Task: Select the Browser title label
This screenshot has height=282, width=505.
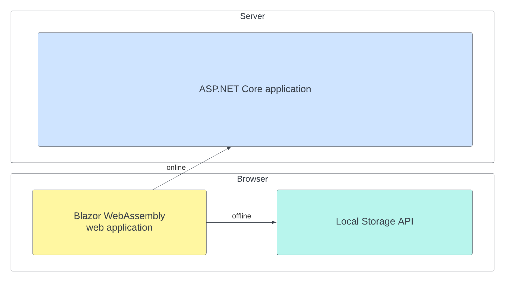Action: pyautogui.click(x=252, y=179)
